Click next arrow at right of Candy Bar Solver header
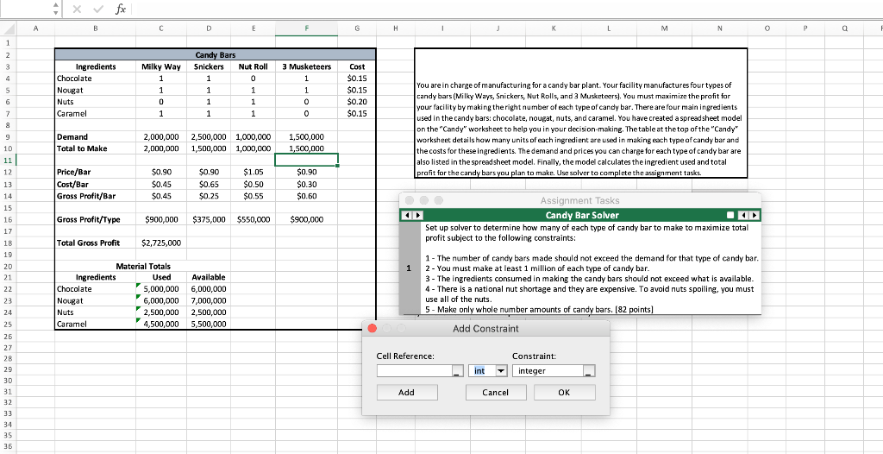This screenshot has width=883, height=454. tap(754, 216)
